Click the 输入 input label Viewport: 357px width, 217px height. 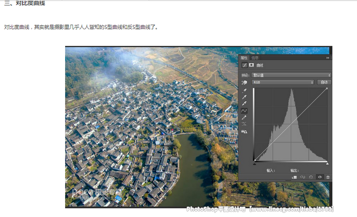coord(271,170)
